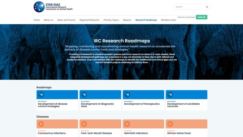The width and height of the screenshot is (243, 137).
Task: Select Priority Topics in navigation
Action: tap(111, 20)
